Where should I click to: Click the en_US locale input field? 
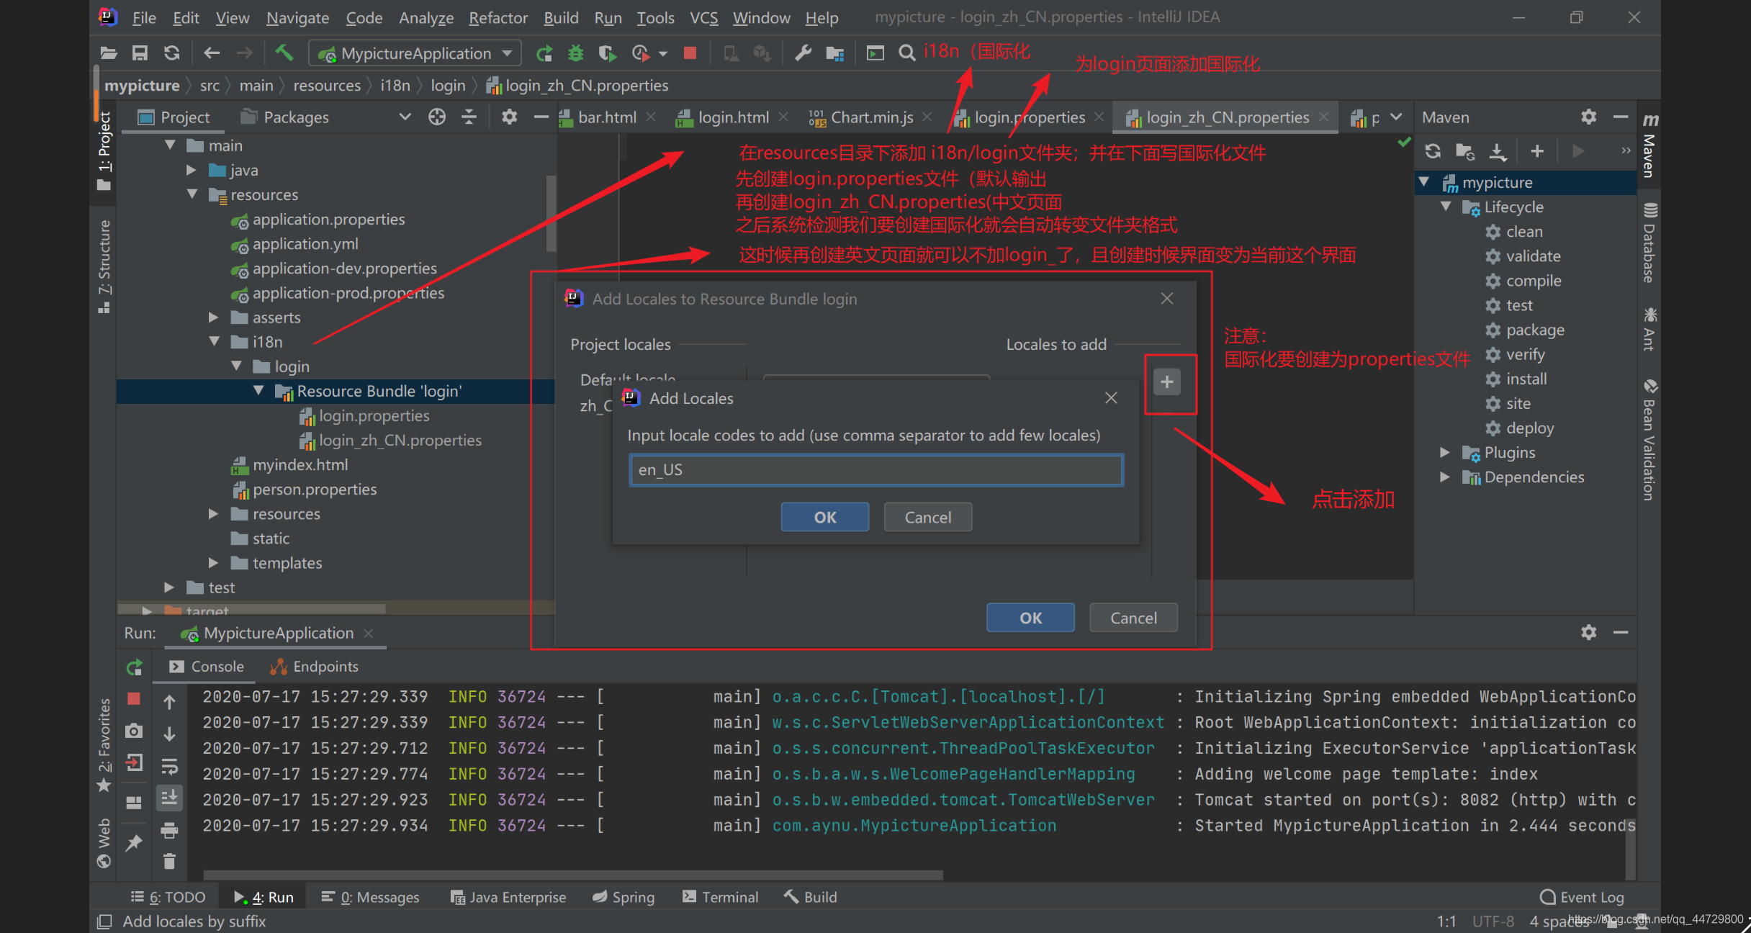(875, 469)
